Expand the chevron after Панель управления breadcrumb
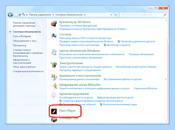This screenshot has width=175, height=130. coord(53,15)
